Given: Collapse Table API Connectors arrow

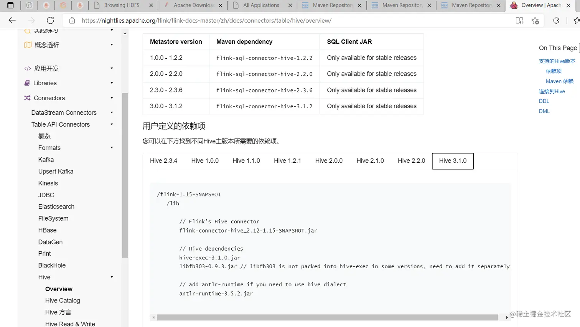Looking at the screenshot, I should pyautogui.click(x=112, y=124).
